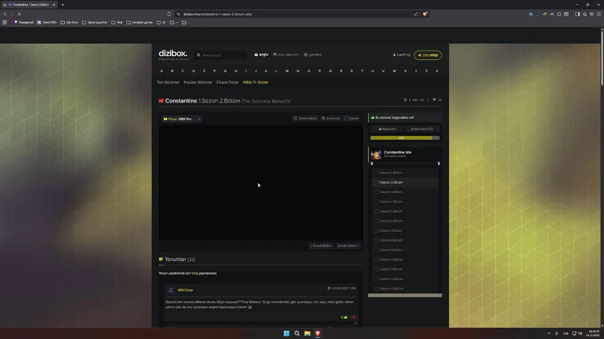Screen dimensions: 604x339
Task: Open dizi takvimi menu item
Action: (286, 55)
